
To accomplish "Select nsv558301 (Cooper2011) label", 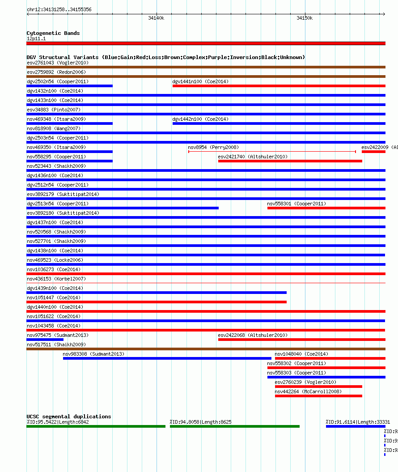I will coord(296,204).
